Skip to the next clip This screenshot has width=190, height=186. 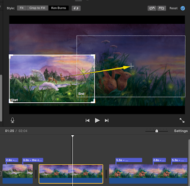click(x=107, y=120)
